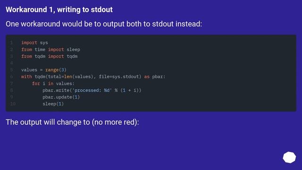The image size is (302, 170).
Task: Click the 'import sys' code line
Action: (34, 42)
